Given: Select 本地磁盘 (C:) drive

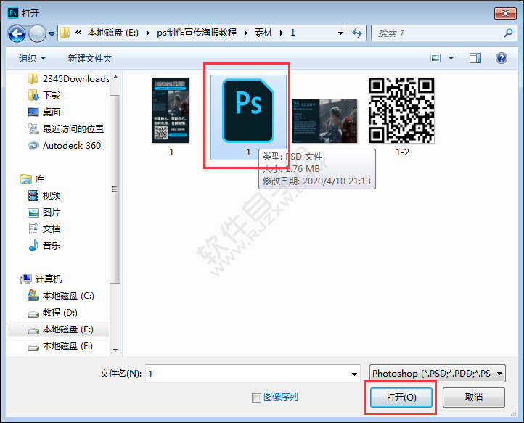Looking at the screenshot, I should pos(61,296).
